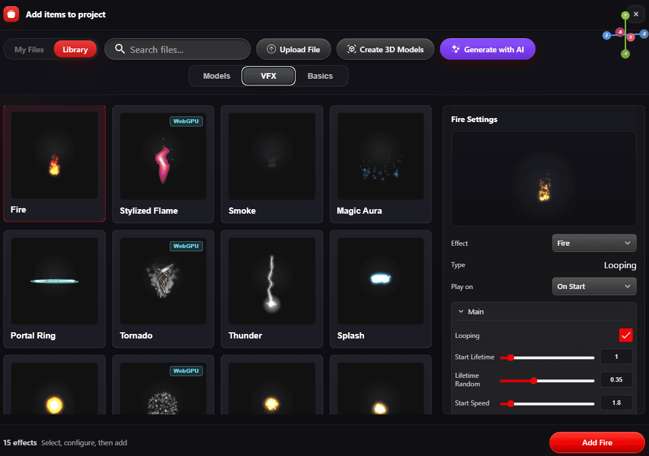649x456 pixels.
Task: Click the Add Fire button
Action: click(x=597, y=443)
